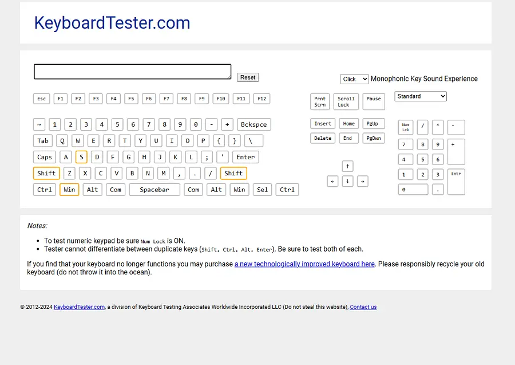Screen dimensions: 515x365
Task: Click the Num Lck key on the numpad
Action: [405, 127]
